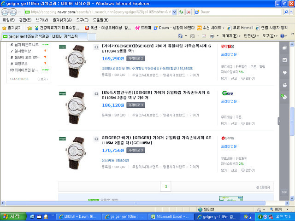This screenshot has width=295, height=221.
Task: Click ranking item 7 일자형책상
Action: pyautogui.click(x=23, y=51)
